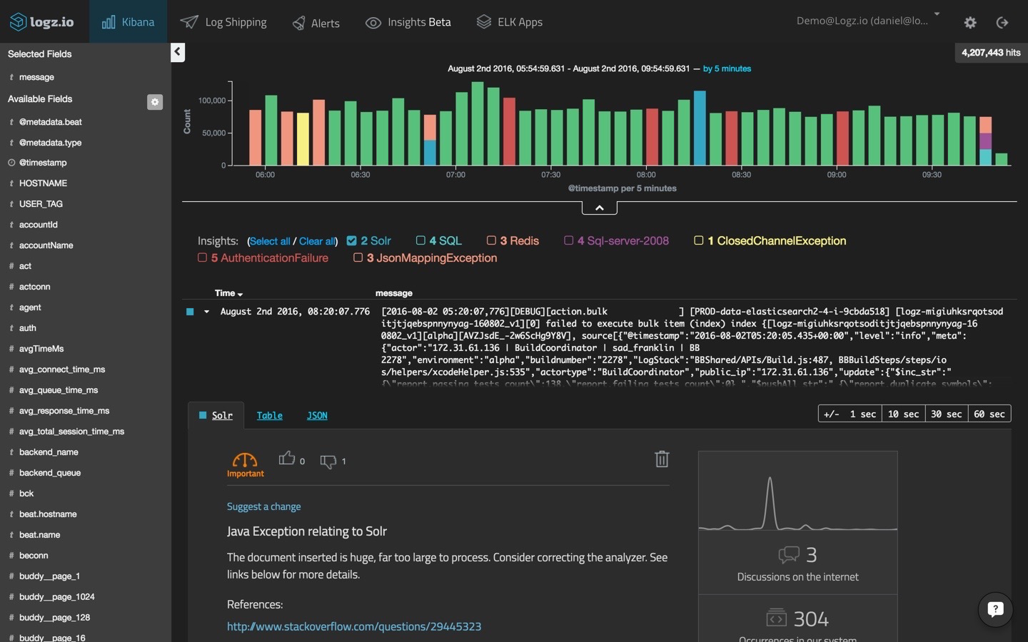Screen dimensions: 1028x642
Task: Sort by the Time column header
Action: (x=228, y=293)
